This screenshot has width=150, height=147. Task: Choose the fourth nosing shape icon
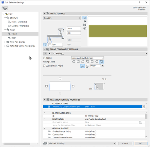(x=87, y=62)
